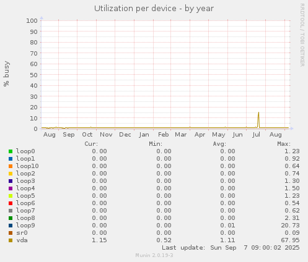308x262 pixels.
Task: Select the loop4 legend label
Action: tap(25, 188)
